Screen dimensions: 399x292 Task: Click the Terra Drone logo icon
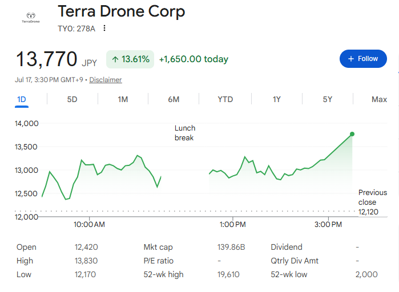pos(31,18)
